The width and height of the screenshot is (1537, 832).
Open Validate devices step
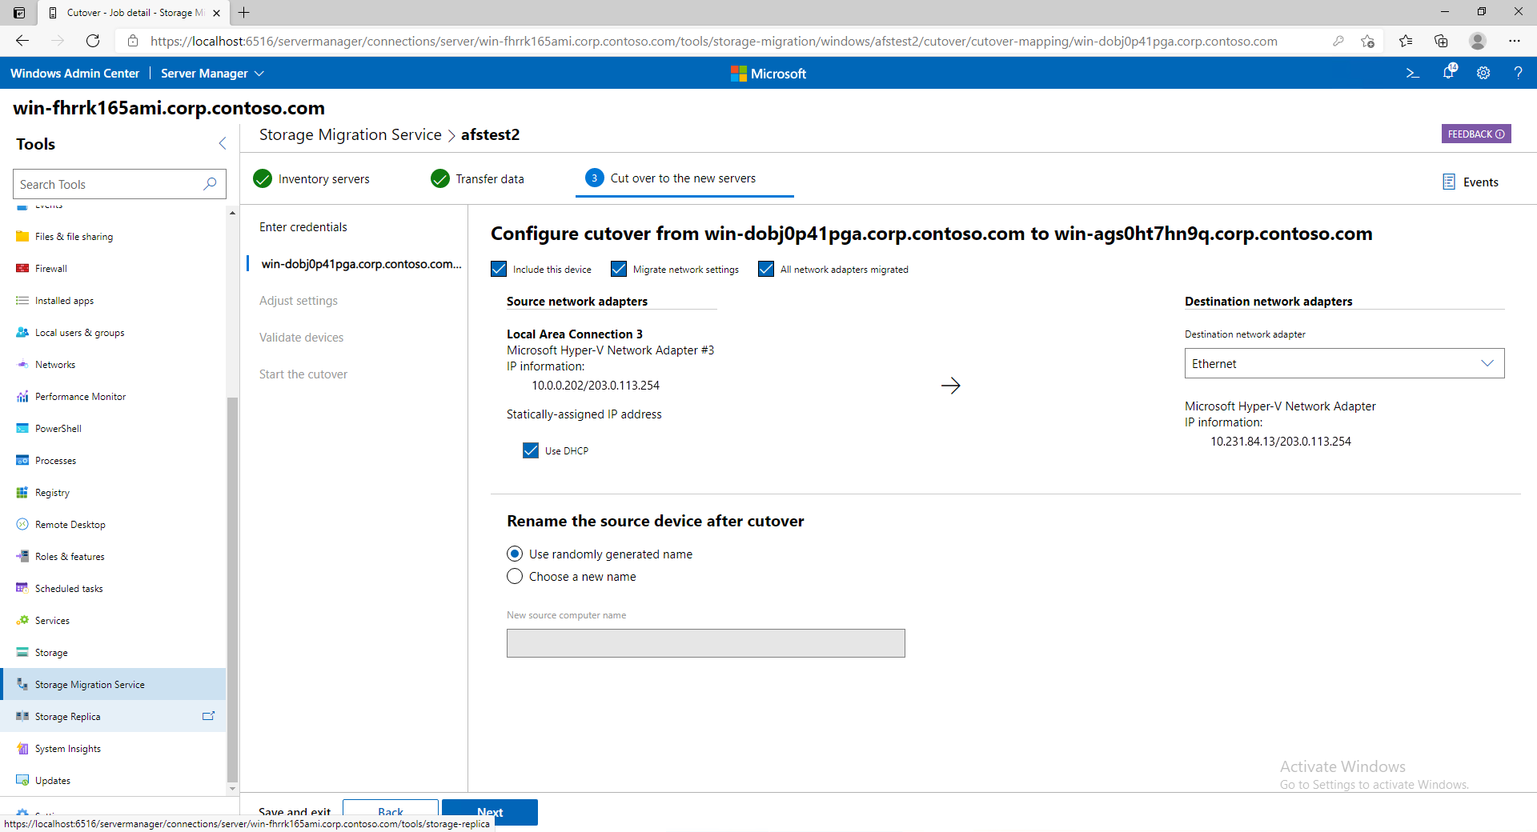pyautogui.click(x=301, y=338)
